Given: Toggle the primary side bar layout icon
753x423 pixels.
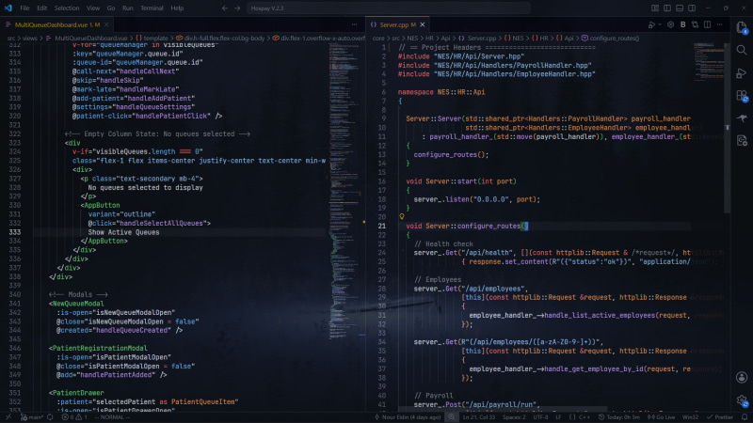Looking at the screenshot, I should (x=667, y=8).
